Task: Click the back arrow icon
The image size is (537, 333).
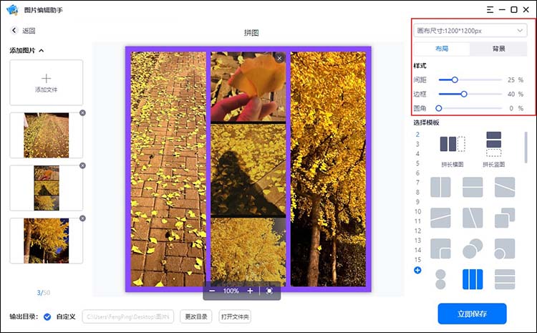Action: point(14,30)
